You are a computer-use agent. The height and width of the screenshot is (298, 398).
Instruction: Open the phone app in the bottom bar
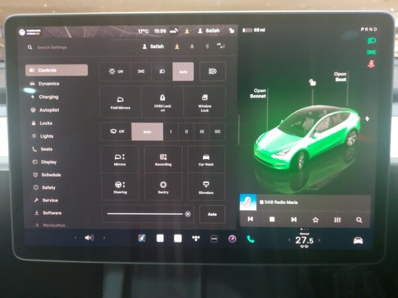click(x=251, y=238)
